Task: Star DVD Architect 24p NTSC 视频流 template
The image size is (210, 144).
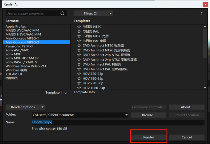Action: tap(79, 55)
